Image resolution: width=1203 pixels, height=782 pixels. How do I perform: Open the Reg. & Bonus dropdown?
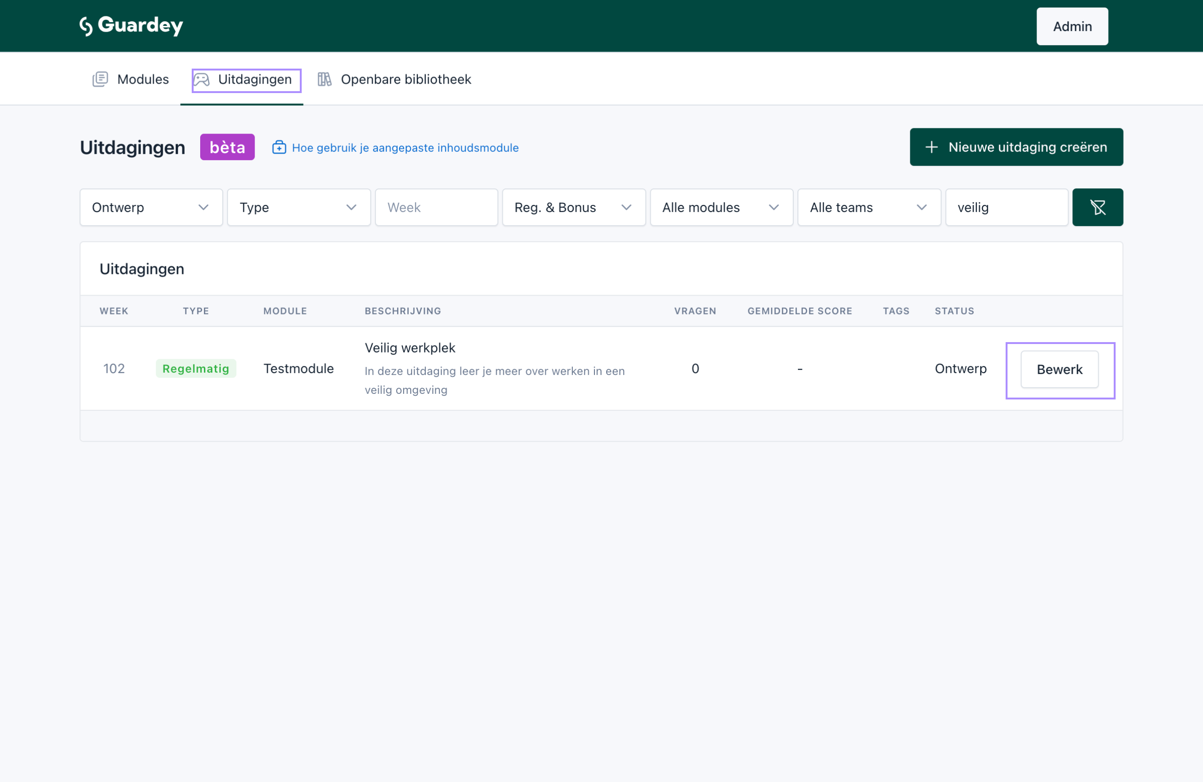(x=573, y=207)
